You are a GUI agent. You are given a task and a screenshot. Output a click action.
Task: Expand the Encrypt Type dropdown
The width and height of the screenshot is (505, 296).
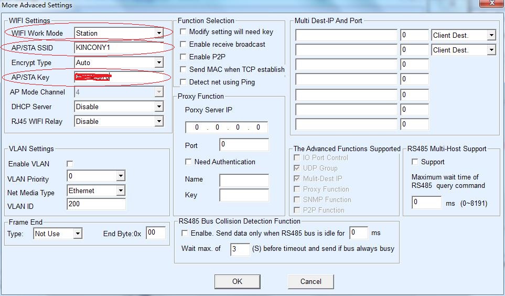(158, 62)
